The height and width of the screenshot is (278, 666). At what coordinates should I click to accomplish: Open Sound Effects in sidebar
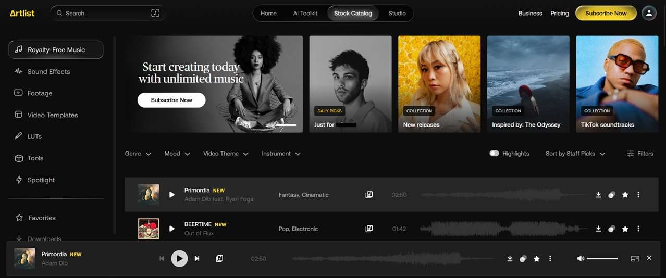(48, 71)
